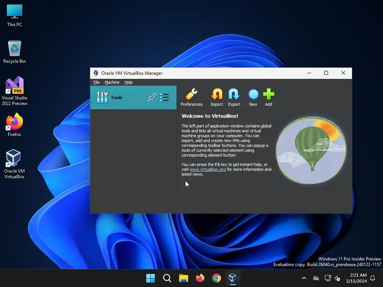This screenshot has height=287, width=383.
Task: Open the Tools list menu icon
Action: [165, 98]
